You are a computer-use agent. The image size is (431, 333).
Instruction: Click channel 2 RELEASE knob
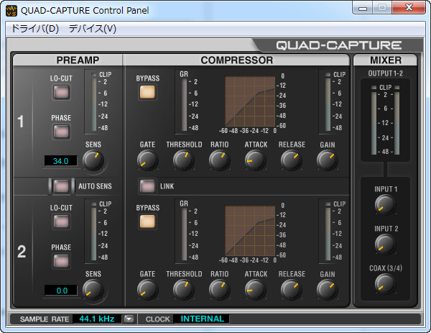(292, 290)
